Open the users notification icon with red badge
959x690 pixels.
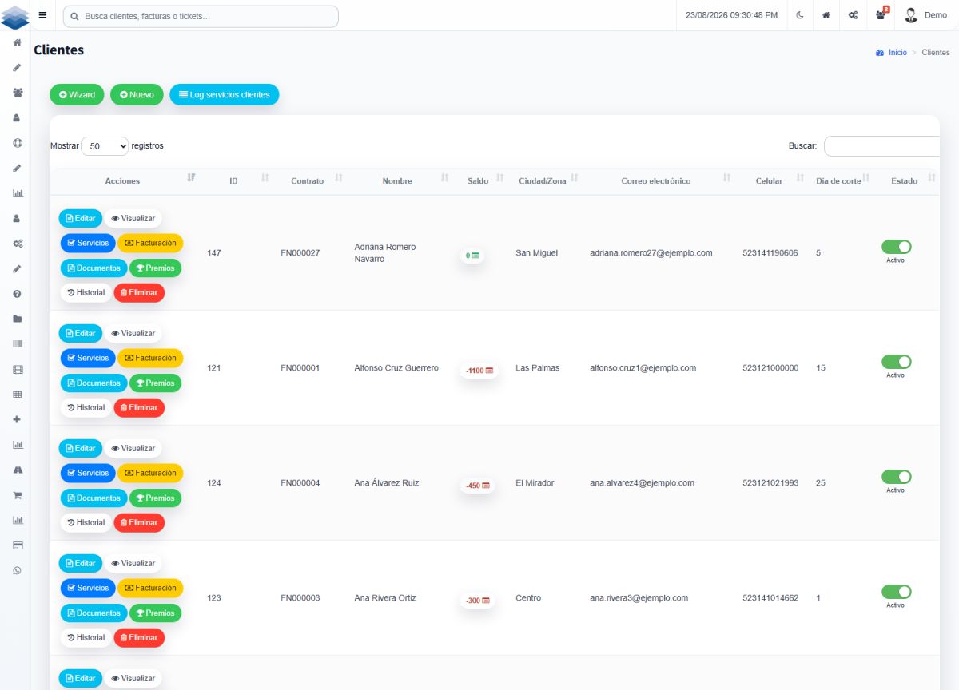(881, 15)
